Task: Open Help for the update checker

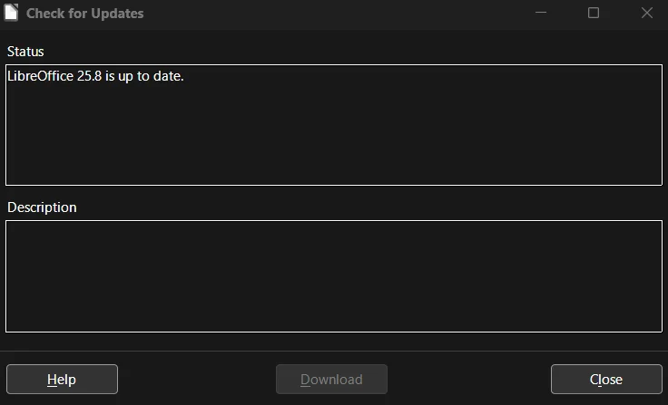Action: [63, 379]
